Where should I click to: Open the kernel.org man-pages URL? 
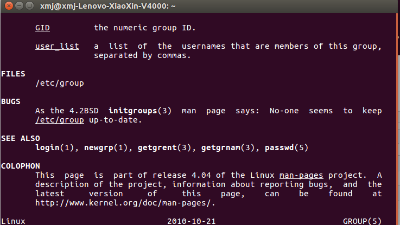(x=125, y=203)
